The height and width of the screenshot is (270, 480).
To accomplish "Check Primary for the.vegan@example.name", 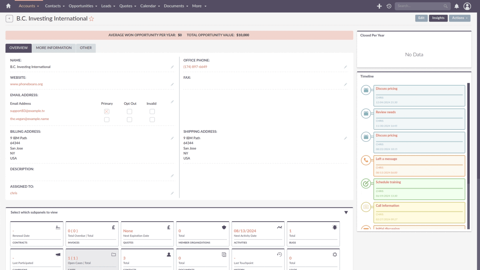I will point(107,119).
